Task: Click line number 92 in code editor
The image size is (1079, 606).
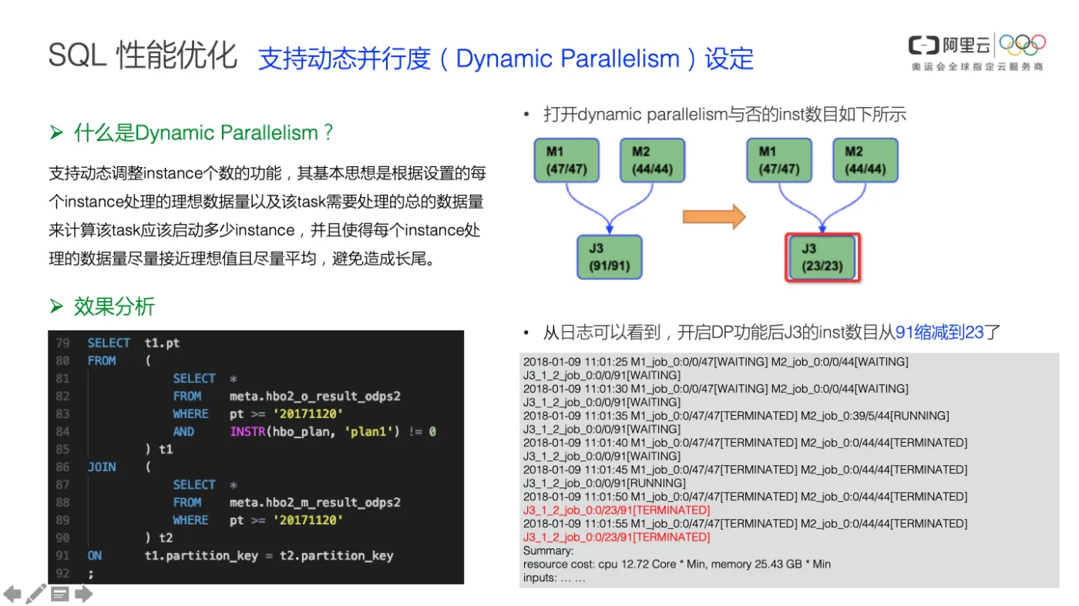Action: (x=62, y=573)
